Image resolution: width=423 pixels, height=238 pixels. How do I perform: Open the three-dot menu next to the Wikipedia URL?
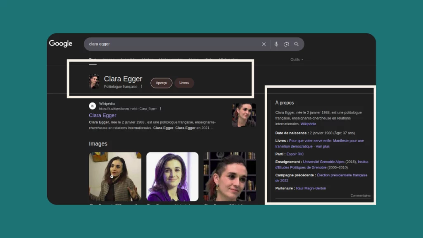click(x=160, y=109)
